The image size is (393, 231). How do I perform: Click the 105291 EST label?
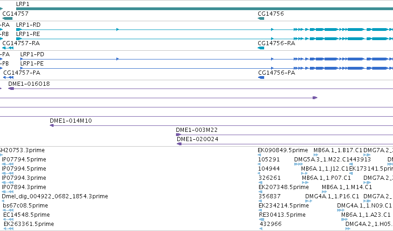[269, 160]
